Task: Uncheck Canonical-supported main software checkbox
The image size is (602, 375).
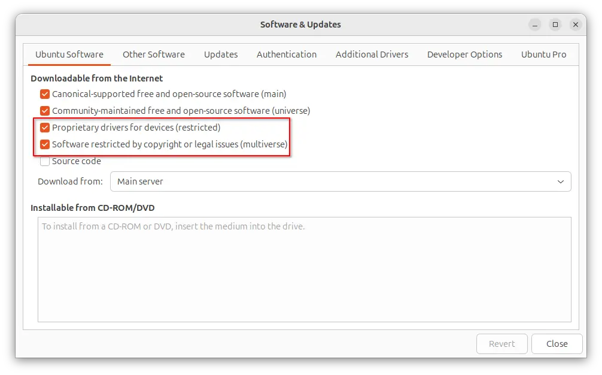Action: coord(45,94)
